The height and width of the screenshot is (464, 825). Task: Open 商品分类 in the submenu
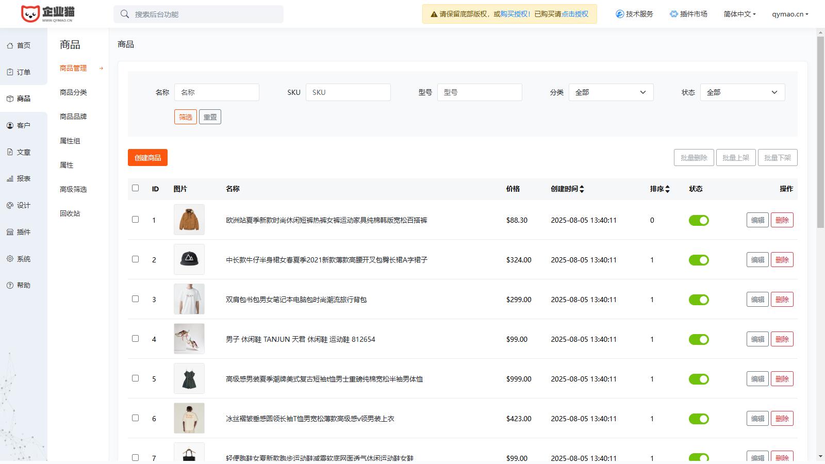[73, 92]
